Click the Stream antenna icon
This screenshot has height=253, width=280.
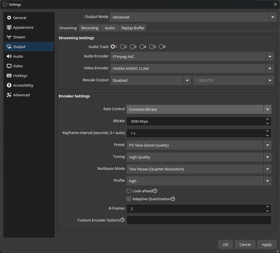[9, 37]
